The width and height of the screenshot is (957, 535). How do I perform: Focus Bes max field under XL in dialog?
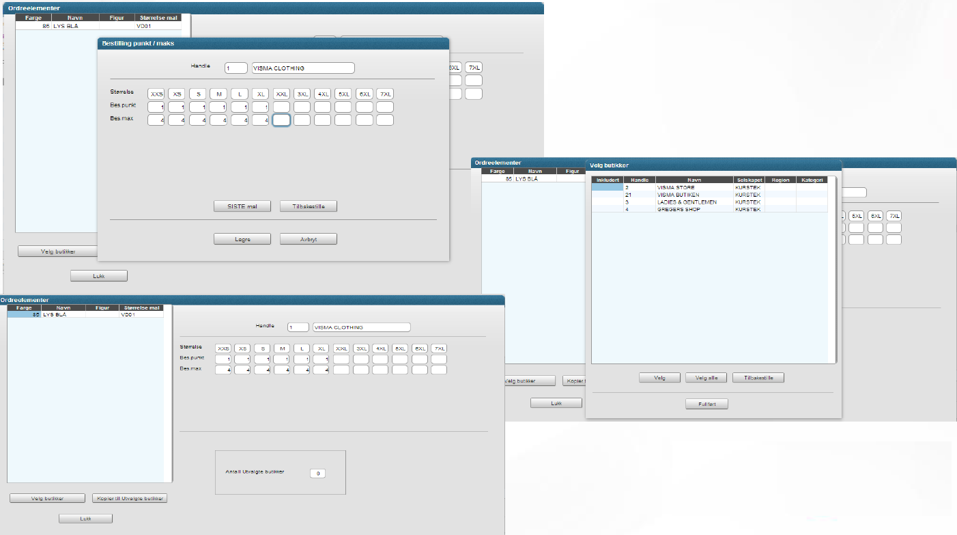click(261, 120)
